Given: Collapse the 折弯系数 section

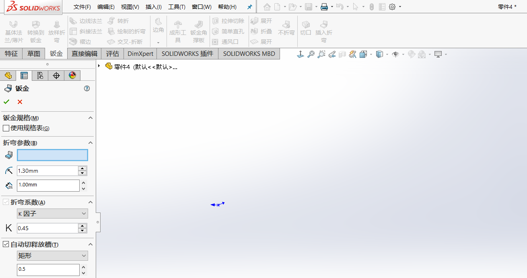Looking at the screenshot, I should click(x=91, y=202).
